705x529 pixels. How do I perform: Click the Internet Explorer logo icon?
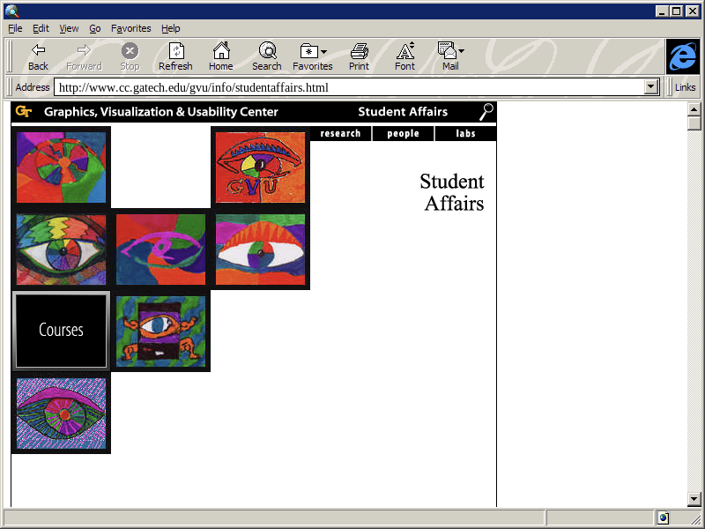[x=682, y=57]
